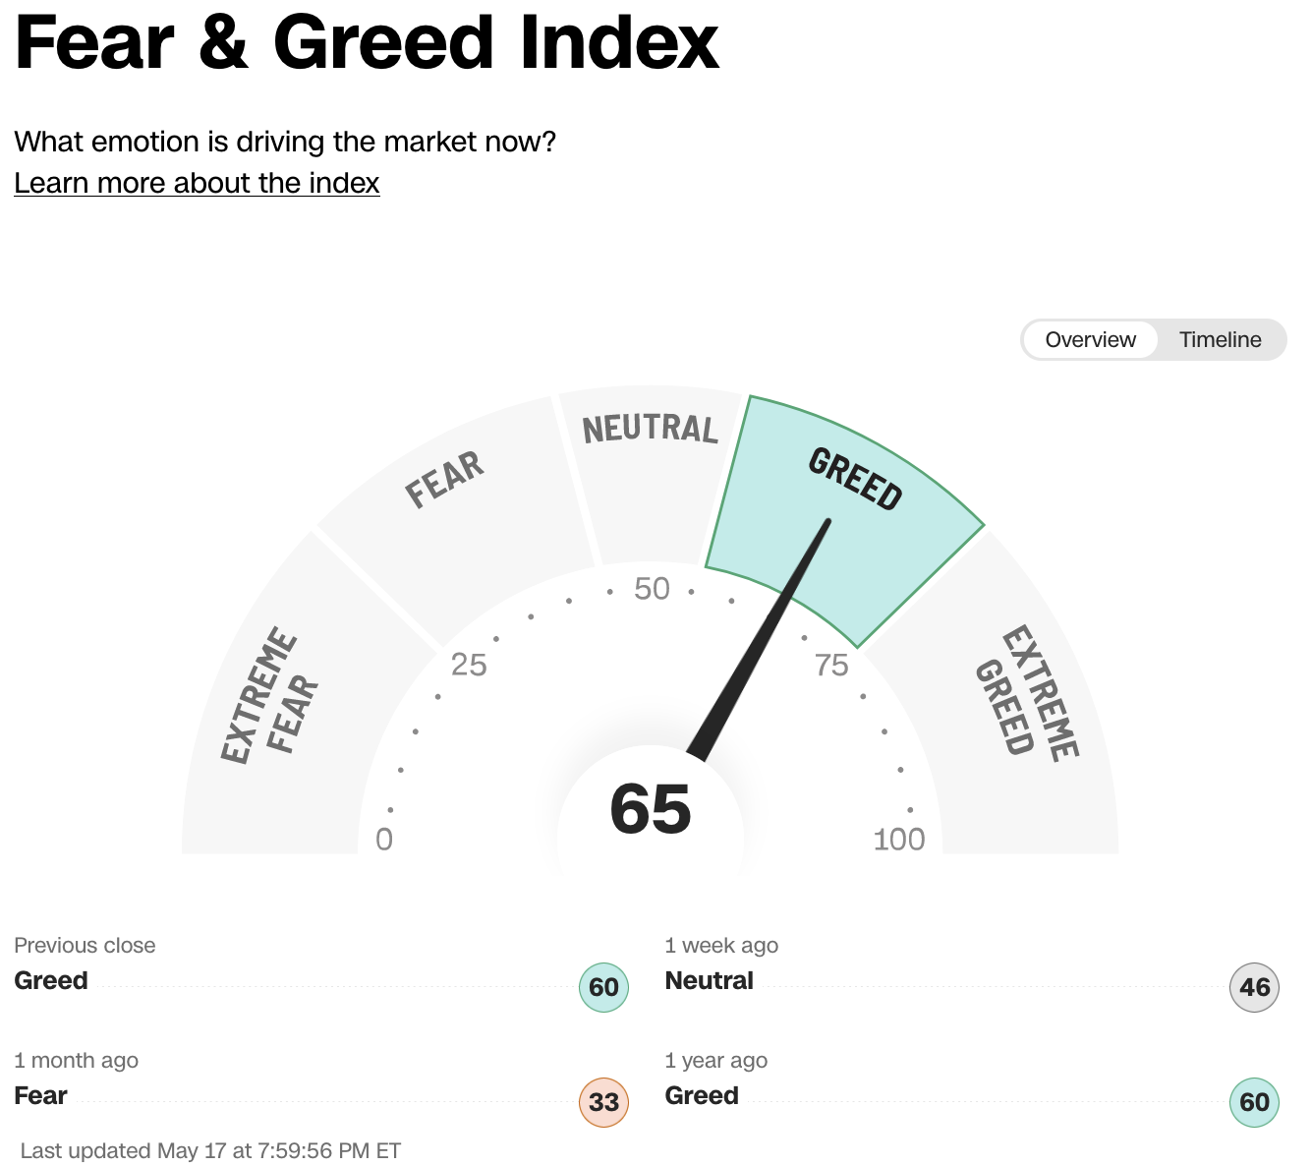This screenshot has width=1311, height=1166.
Task: Click the Overview tab label
Action: [1089, 339]
